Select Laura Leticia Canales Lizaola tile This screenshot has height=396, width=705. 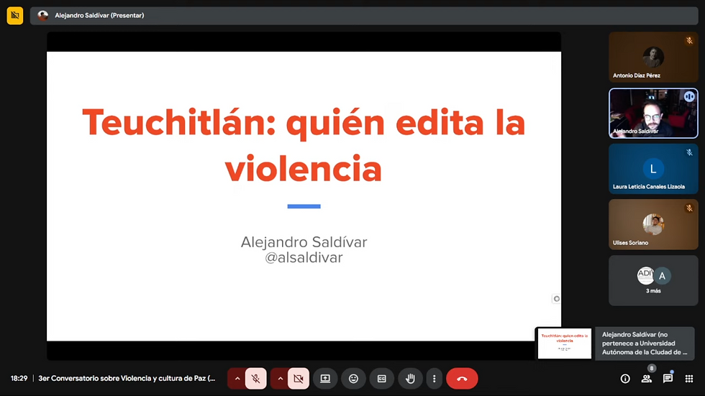(653, 169)
